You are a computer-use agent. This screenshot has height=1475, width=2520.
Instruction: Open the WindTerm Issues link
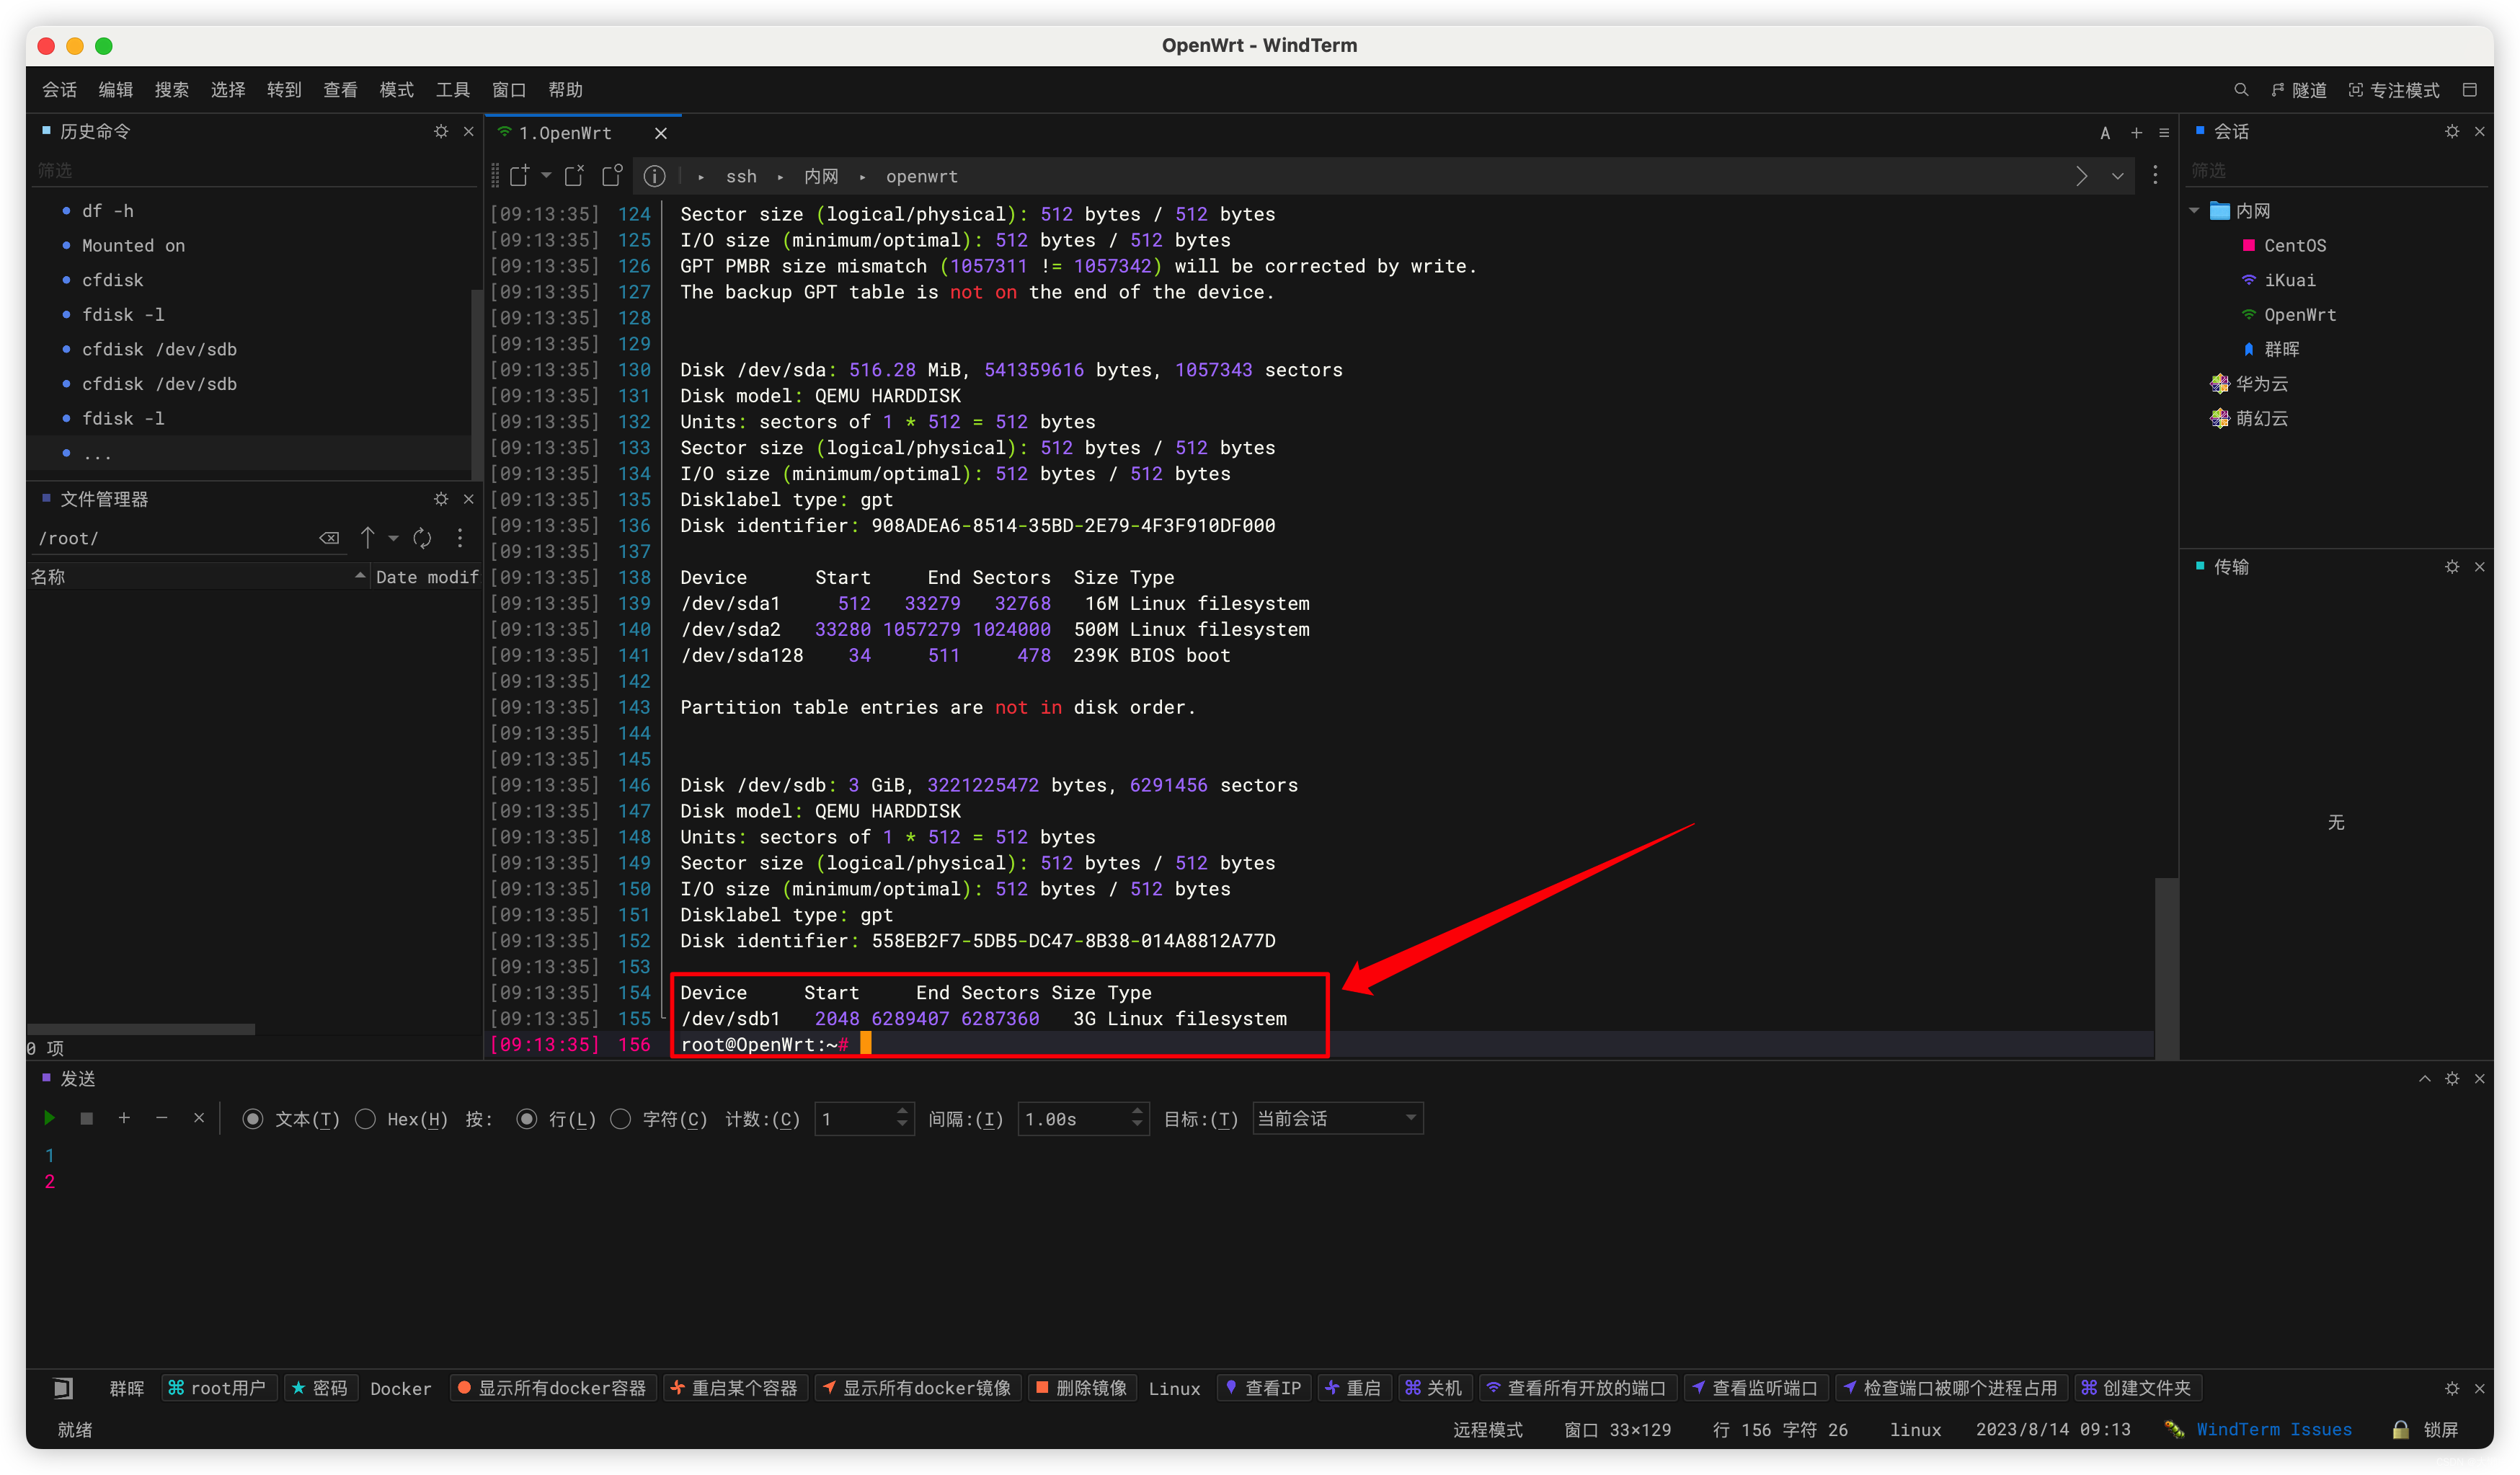click(2273, 1429)
